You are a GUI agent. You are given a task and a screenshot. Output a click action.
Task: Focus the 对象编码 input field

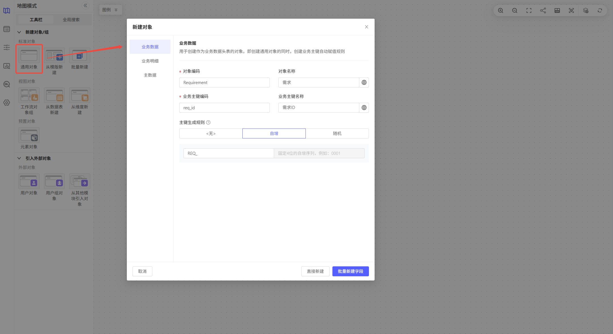(225, 83)
